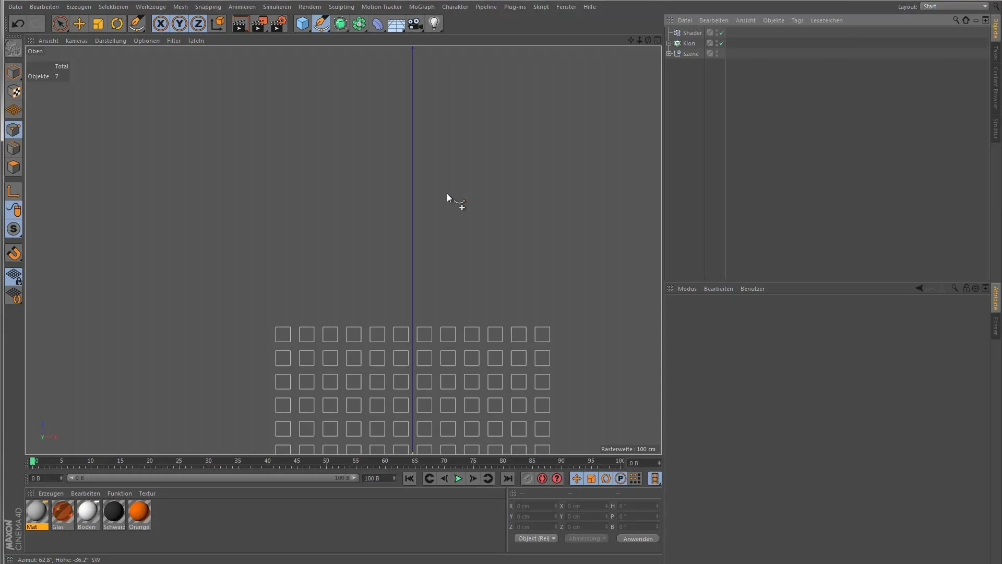The height and width of the screenshot is (564, 1002).
Task: Open the Objekt (Rel) dropdown
Action: click(536, 538)
